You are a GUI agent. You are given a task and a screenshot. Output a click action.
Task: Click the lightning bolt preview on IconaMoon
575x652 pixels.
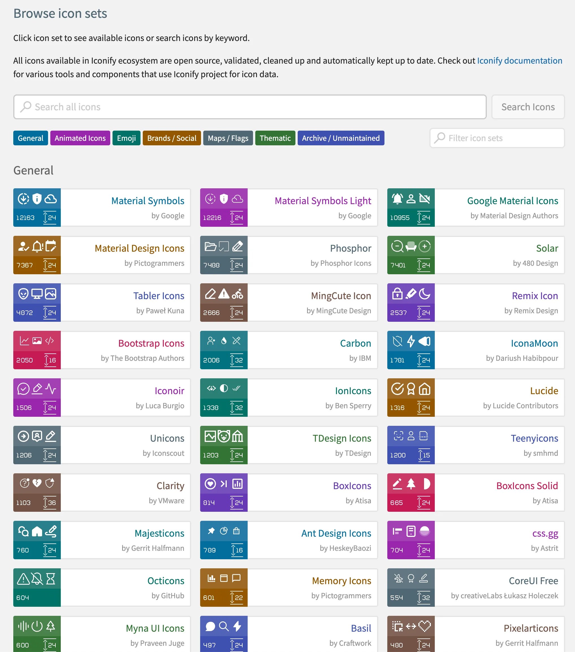click(x=411, y=341)
